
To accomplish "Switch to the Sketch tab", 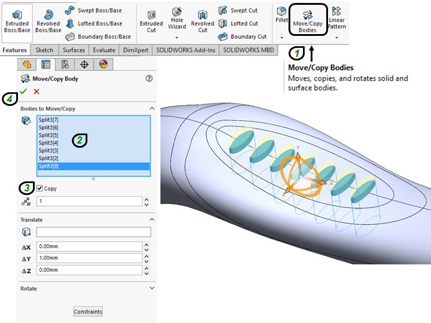I will pos(44,50).
